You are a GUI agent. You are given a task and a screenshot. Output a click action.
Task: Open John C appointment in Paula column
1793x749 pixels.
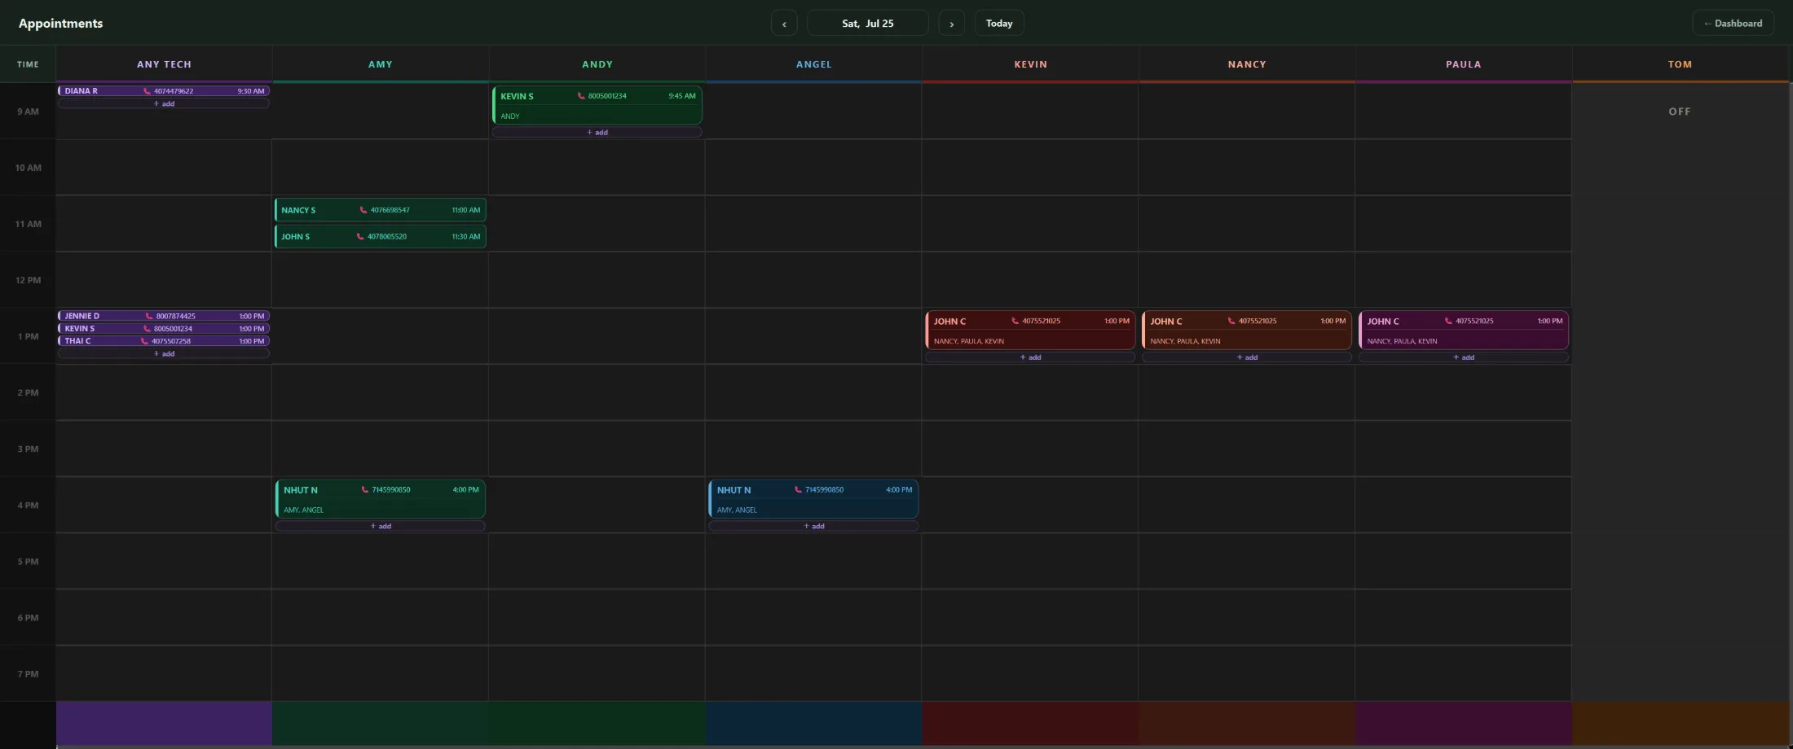1464,331
